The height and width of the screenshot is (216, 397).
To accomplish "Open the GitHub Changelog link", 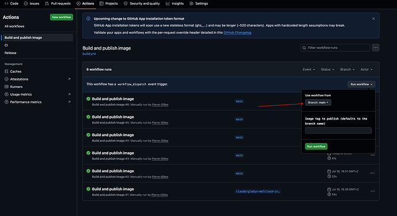I will point(237,33).
